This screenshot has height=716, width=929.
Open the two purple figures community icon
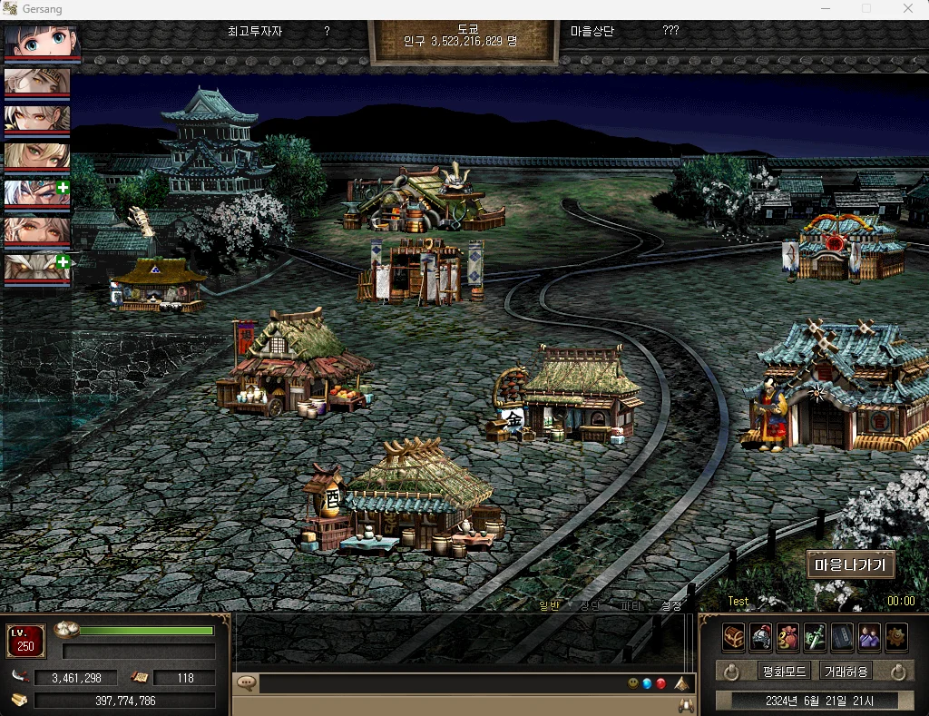tap(869, 637)
